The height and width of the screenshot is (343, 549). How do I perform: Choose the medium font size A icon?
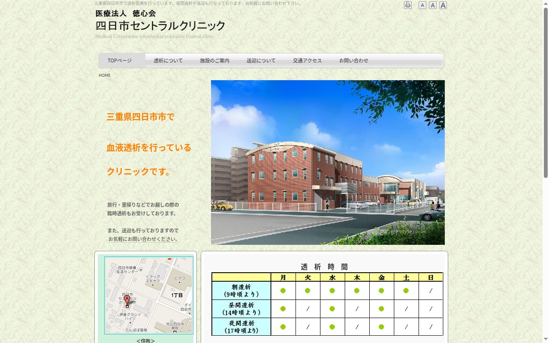[433, 5]
